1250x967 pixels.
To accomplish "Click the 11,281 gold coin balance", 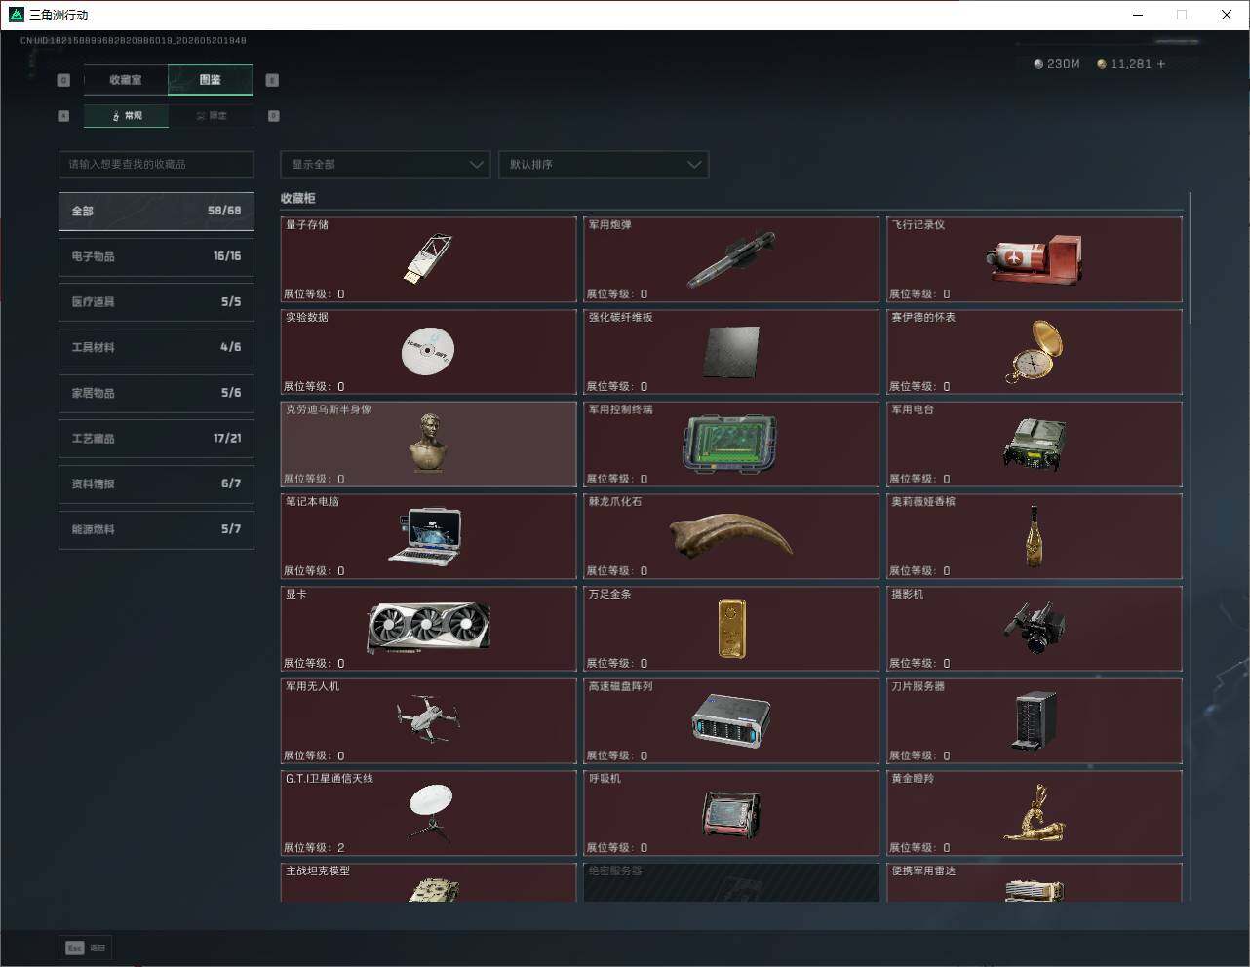I will 1124,64.
